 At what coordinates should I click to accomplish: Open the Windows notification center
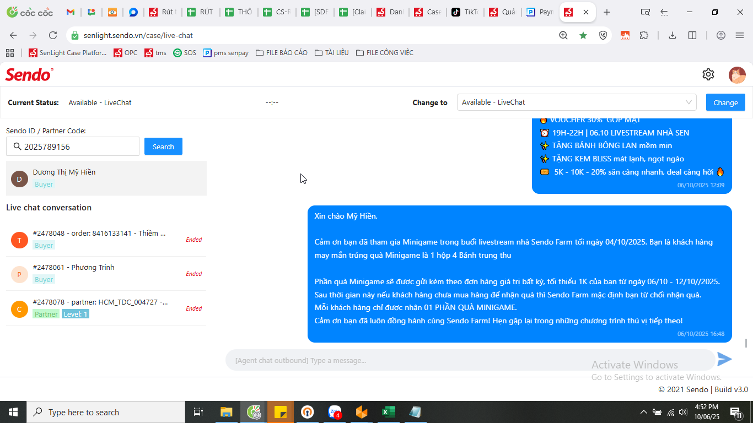point(736,412)
